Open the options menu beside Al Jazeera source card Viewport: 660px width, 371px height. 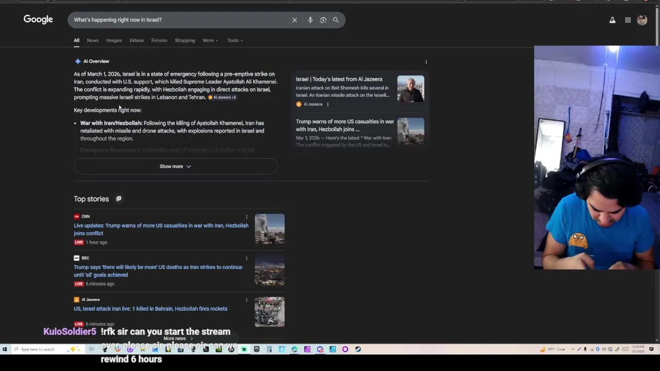click(x=327, y=104)
